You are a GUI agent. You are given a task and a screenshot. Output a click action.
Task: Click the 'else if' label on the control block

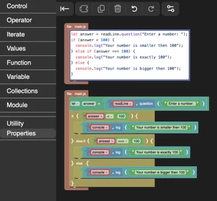81,141
